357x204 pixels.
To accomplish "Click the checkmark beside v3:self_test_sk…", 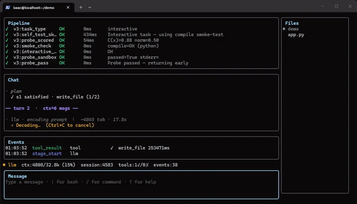I will click(x=7, y=35).
